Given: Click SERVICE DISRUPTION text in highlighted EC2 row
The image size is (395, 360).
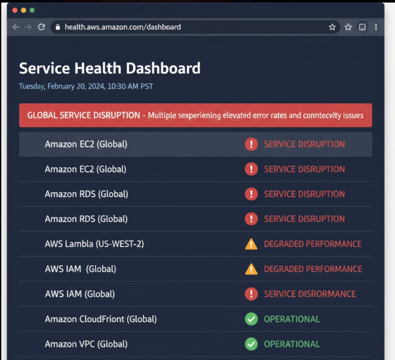Looking at the screenshot, I should [x=304, y=144].
